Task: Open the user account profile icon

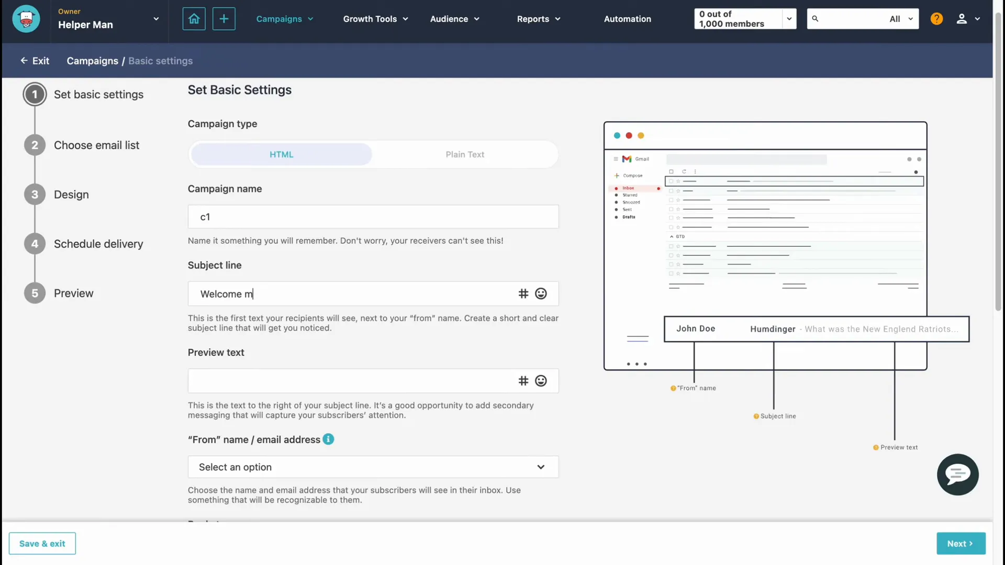Action: (x=962, y=19)
